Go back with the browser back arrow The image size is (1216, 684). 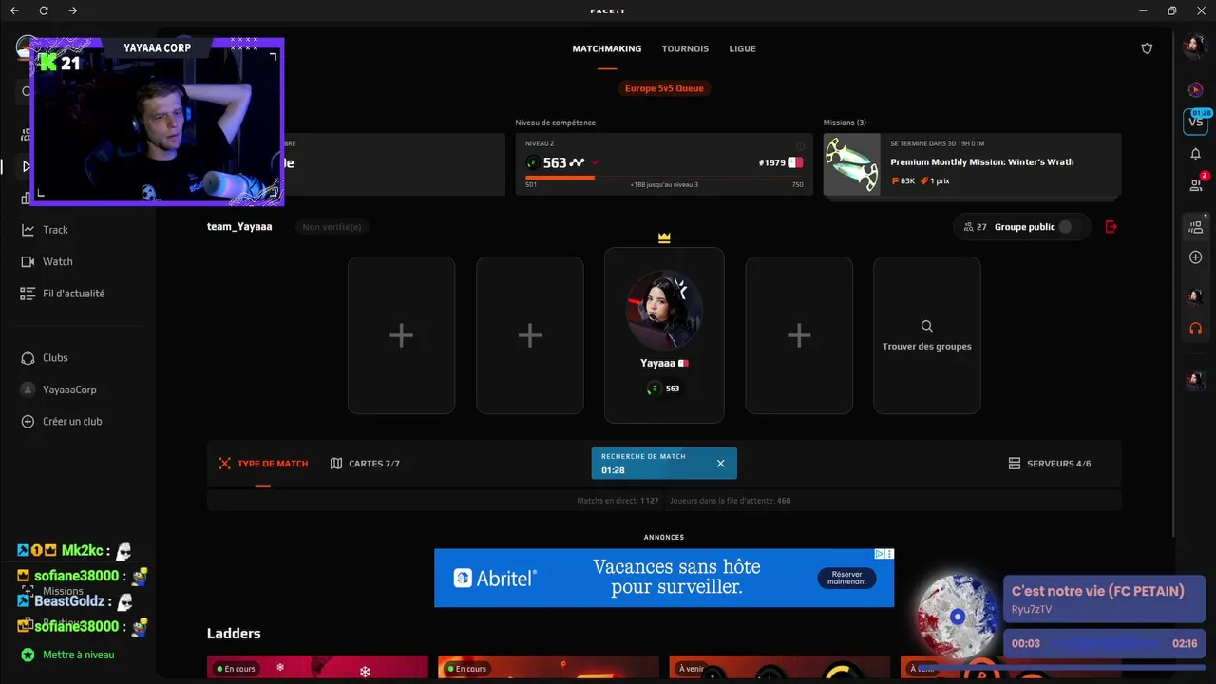(x=14, y=10)
